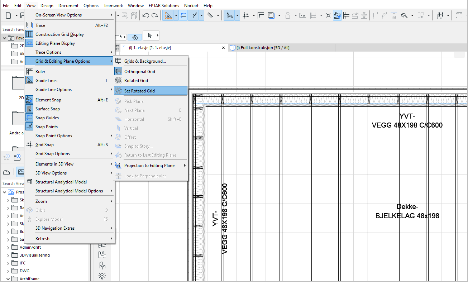Click the Search Favorites field

click(x=13, y=29)
